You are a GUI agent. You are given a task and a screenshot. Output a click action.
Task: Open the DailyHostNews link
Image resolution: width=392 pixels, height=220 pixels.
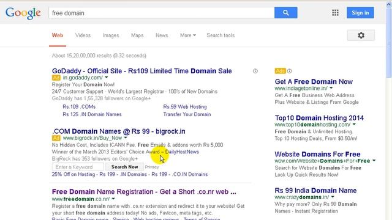coord(182,152)
